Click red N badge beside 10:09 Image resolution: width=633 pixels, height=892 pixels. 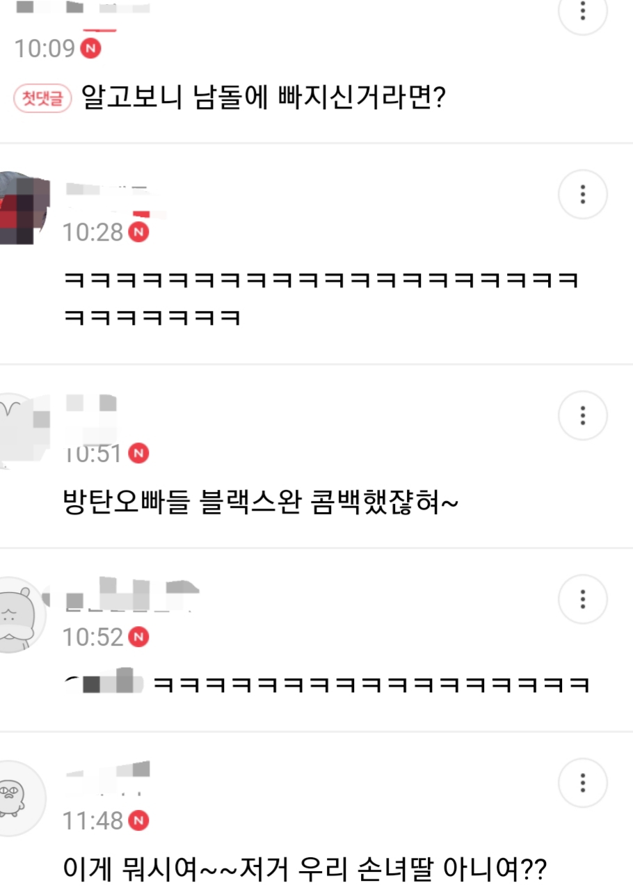coord(91,49)
